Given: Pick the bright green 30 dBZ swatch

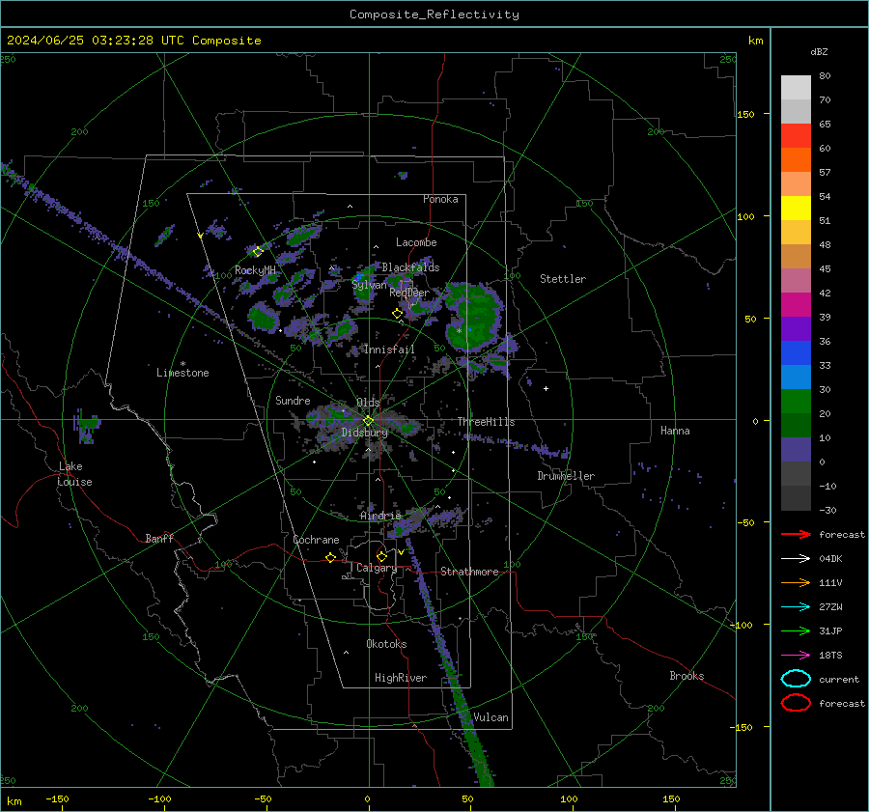Looking at the screenshot, I should tap(796, 402).
